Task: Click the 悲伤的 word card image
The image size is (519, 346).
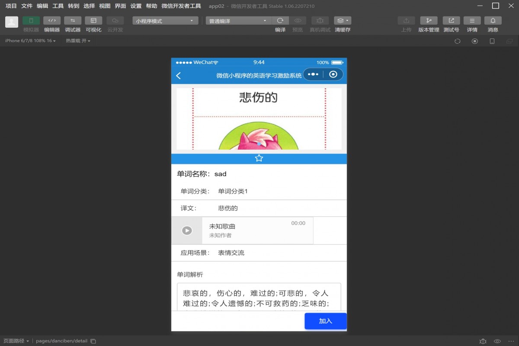Action: point(259,119)
